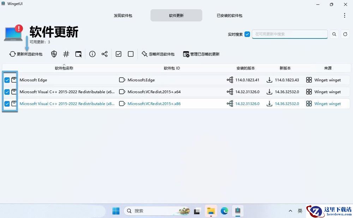Click new version 14.36.32532.0 in x64 row
353x218 pixels.
[x=287, y=92]
